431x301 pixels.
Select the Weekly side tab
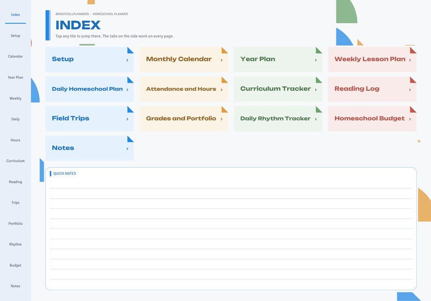tap(15, 98)
